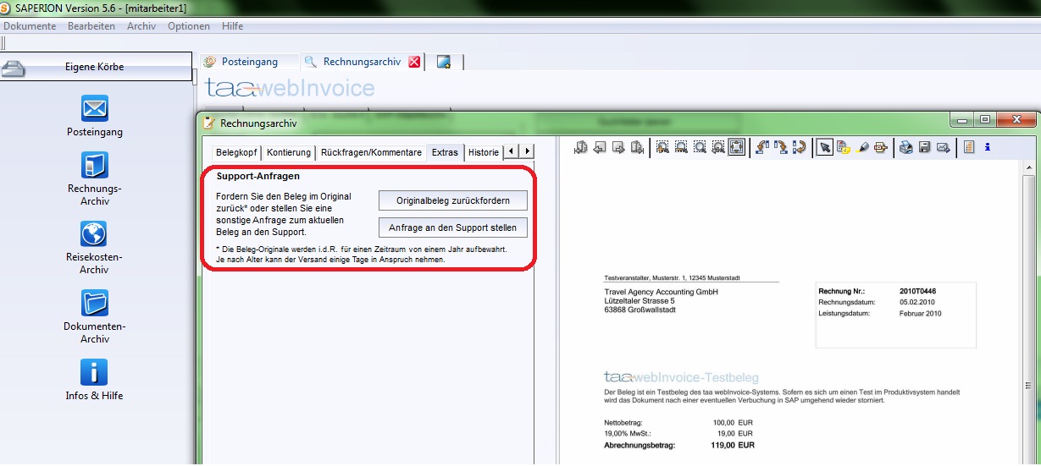Click the document viewer vertical scrollbar

coord(1028,313)
